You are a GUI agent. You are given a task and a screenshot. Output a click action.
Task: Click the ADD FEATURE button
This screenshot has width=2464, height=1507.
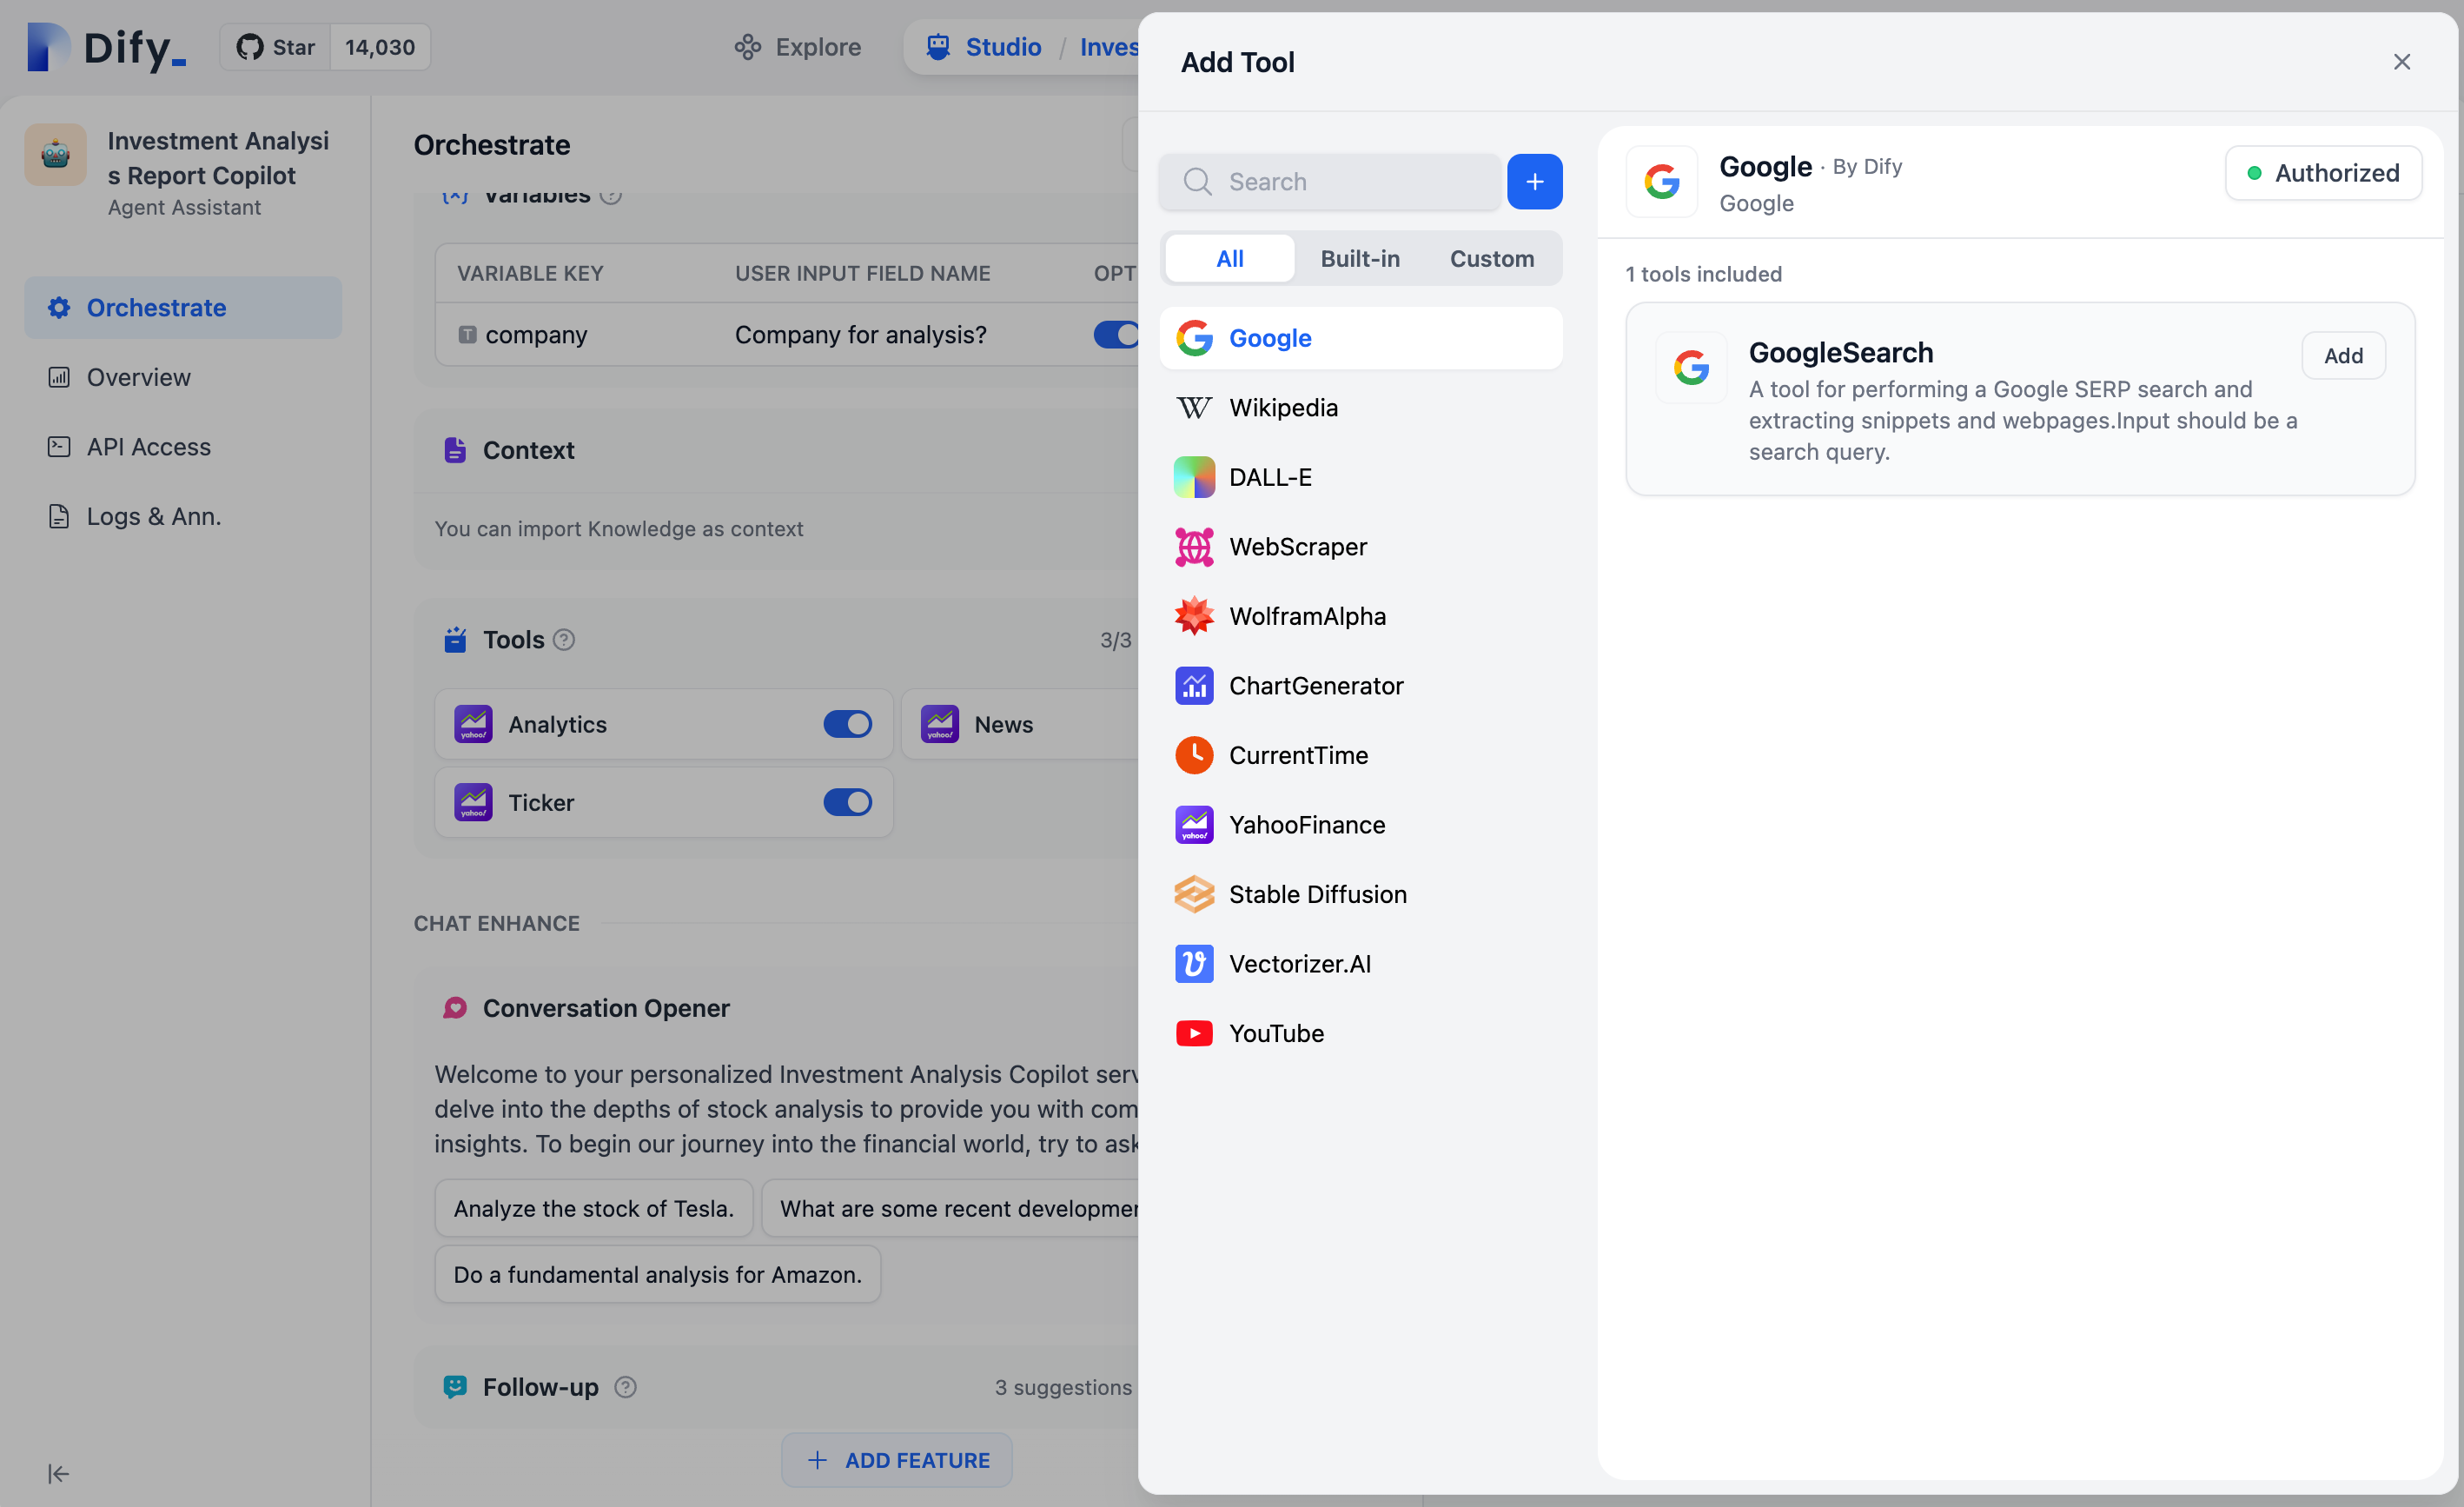pos(897,1460)
